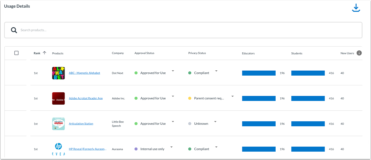Click Educators bar for Articulation Station

259,124
